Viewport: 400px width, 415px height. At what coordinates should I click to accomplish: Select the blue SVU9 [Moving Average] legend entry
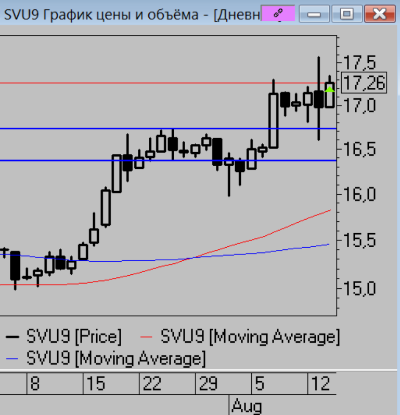(113, 358)
